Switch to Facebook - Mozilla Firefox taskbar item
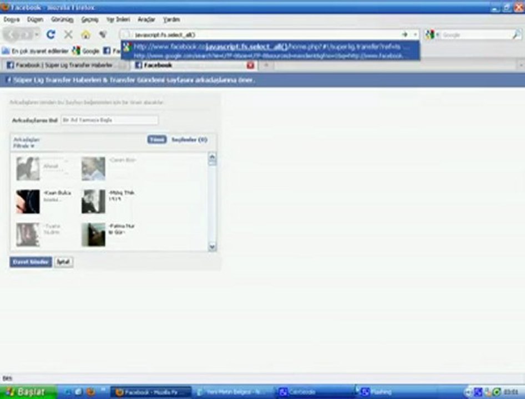Viewport: 525px width, 399px height. pyautogui.click(x=150, y=392)
